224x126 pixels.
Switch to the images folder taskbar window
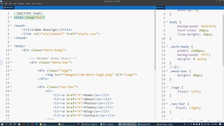point(48,124)
